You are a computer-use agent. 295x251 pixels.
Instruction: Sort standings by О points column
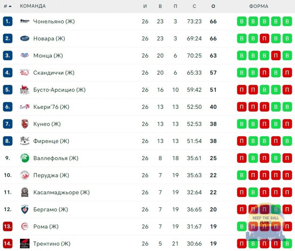click(213, 6)
